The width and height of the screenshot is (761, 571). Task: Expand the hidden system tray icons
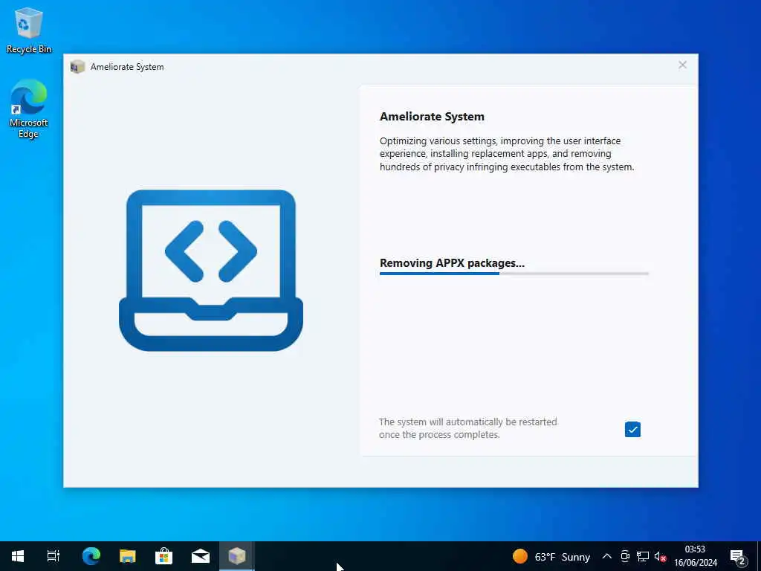pos(606,556)
